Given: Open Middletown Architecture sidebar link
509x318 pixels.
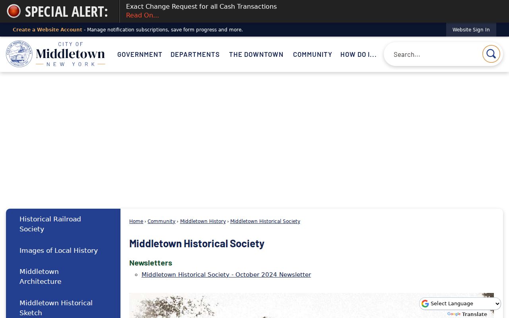Looking at the screenshot, I should [40, 277].
